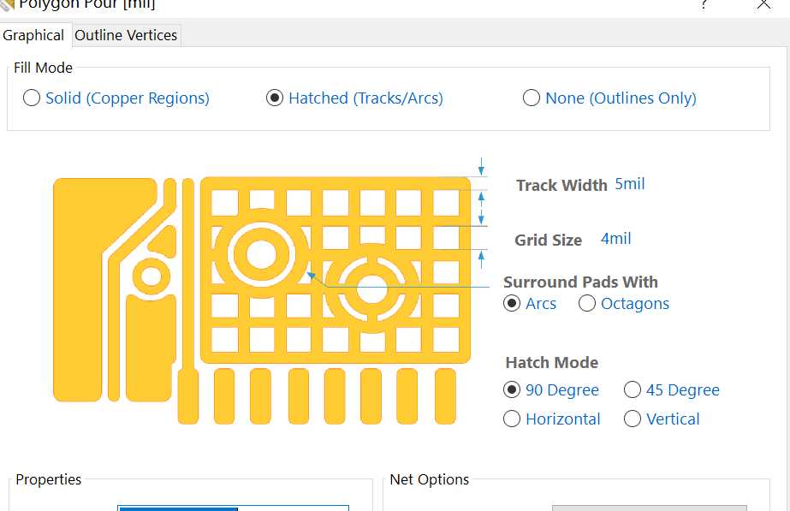Click the Net Options group label
Viewport: 790px width, 511px height.
[x=430, y=479]
